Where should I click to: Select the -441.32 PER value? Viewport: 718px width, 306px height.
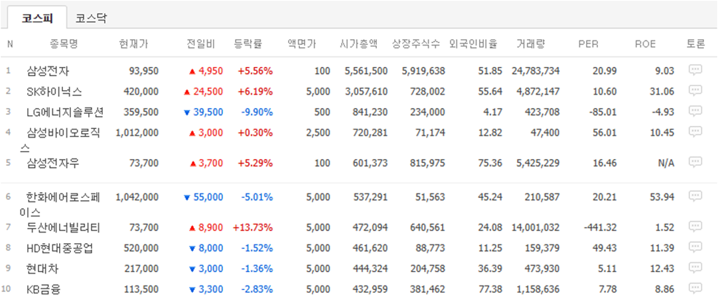(600, 227)
